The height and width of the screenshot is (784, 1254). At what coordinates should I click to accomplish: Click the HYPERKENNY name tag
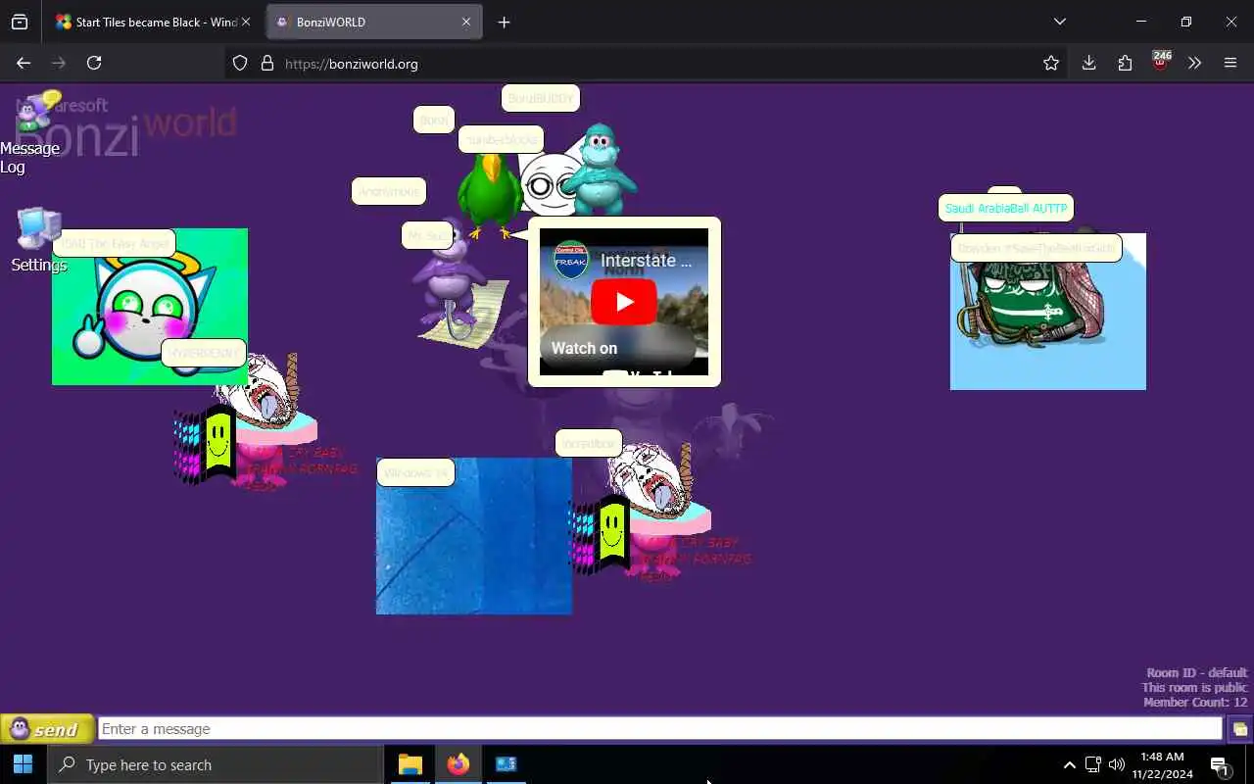coord(203,353)
